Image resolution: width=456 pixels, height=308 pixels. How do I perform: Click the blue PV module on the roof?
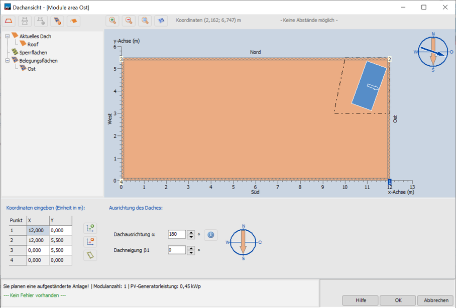point(369,85)
